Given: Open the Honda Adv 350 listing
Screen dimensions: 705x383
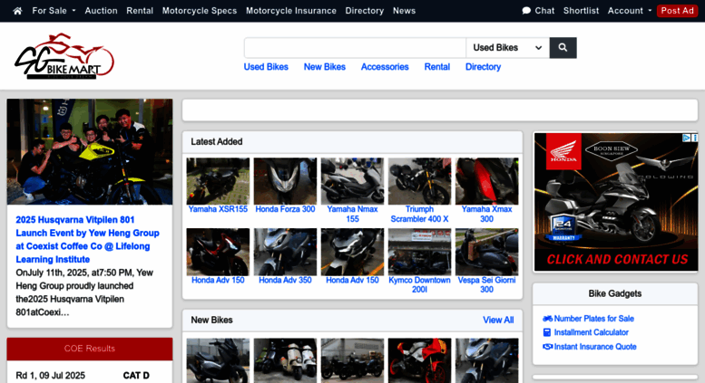Looking at the screenshot, I should pyautogui.click(x=285, y=281).
